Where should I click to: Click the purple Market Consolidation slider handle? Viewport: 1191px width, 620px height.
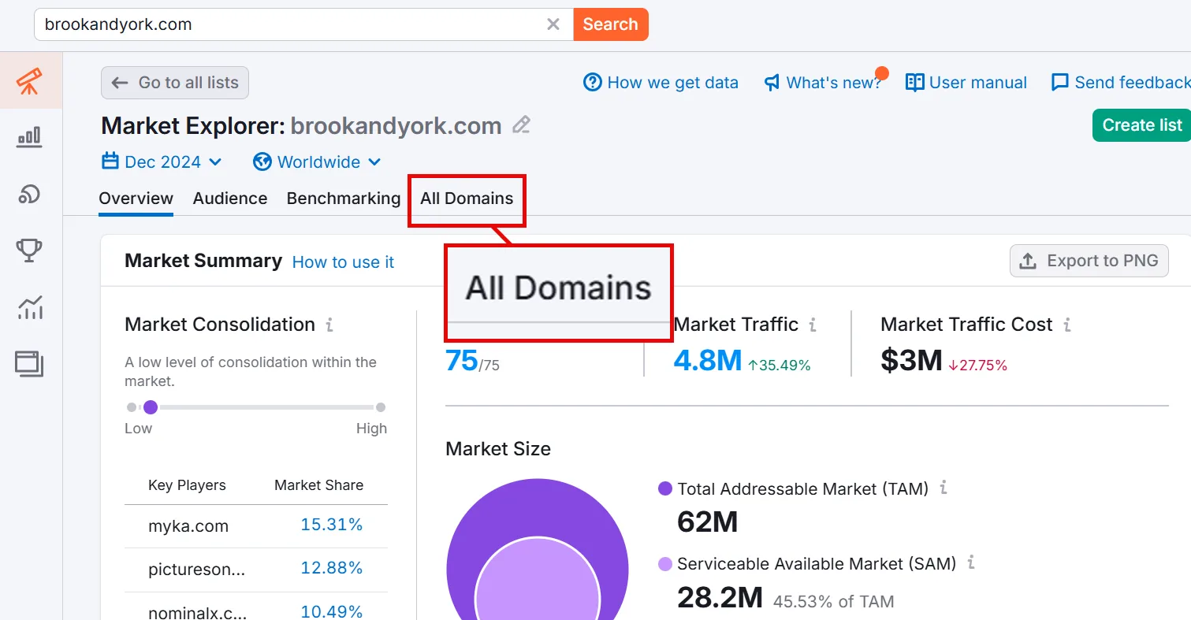pyautogui.click(x=151, y=407)
